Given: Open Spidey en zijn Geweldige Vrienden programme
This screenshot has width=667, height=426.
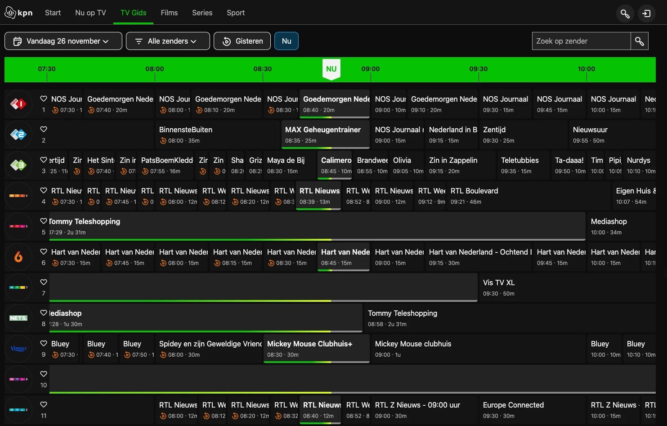Looking at the screenshot, I should 209,349.
